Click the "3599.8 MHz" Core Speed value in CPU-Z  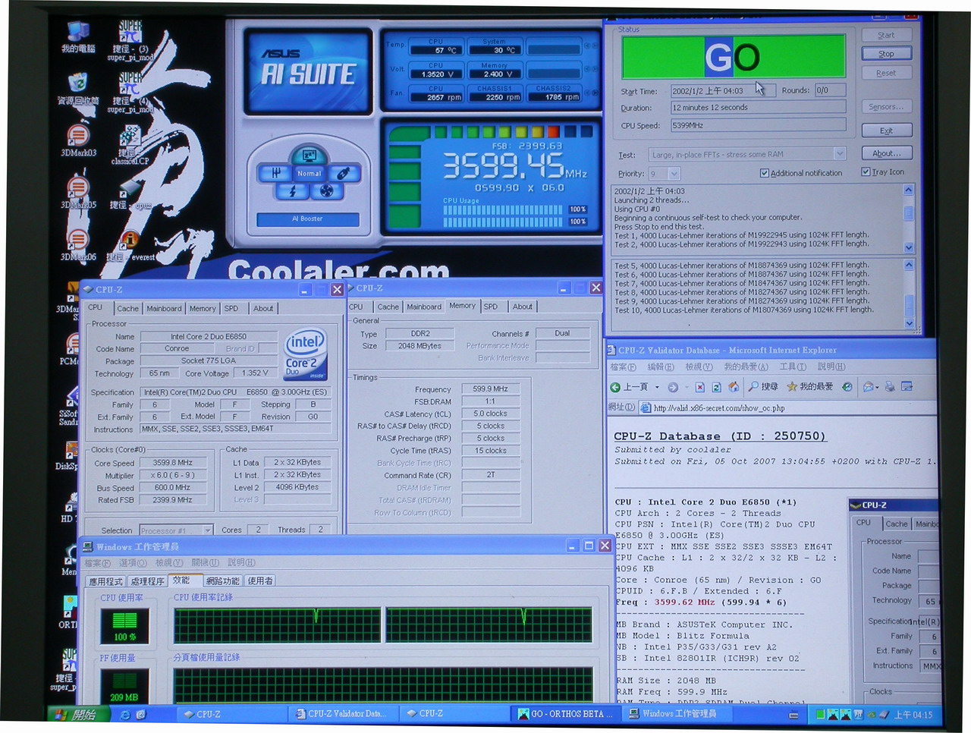(x=173, y=462)
